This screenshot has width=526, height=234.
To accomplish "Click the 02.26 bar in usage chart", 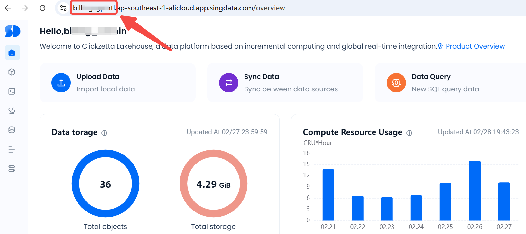I will tap(475, 191).
